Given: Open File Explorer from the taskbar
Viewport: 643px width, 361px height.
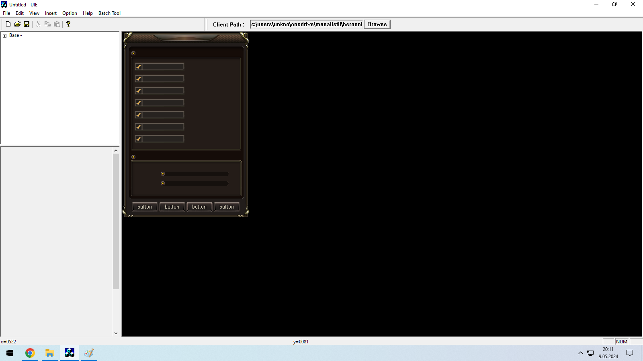Looking at the screenshot, I should point(50,353).
